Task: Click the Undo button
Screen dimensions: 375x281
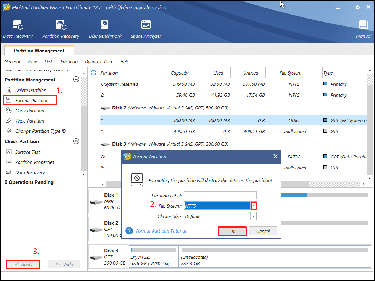Action: [x=64, y=264]
